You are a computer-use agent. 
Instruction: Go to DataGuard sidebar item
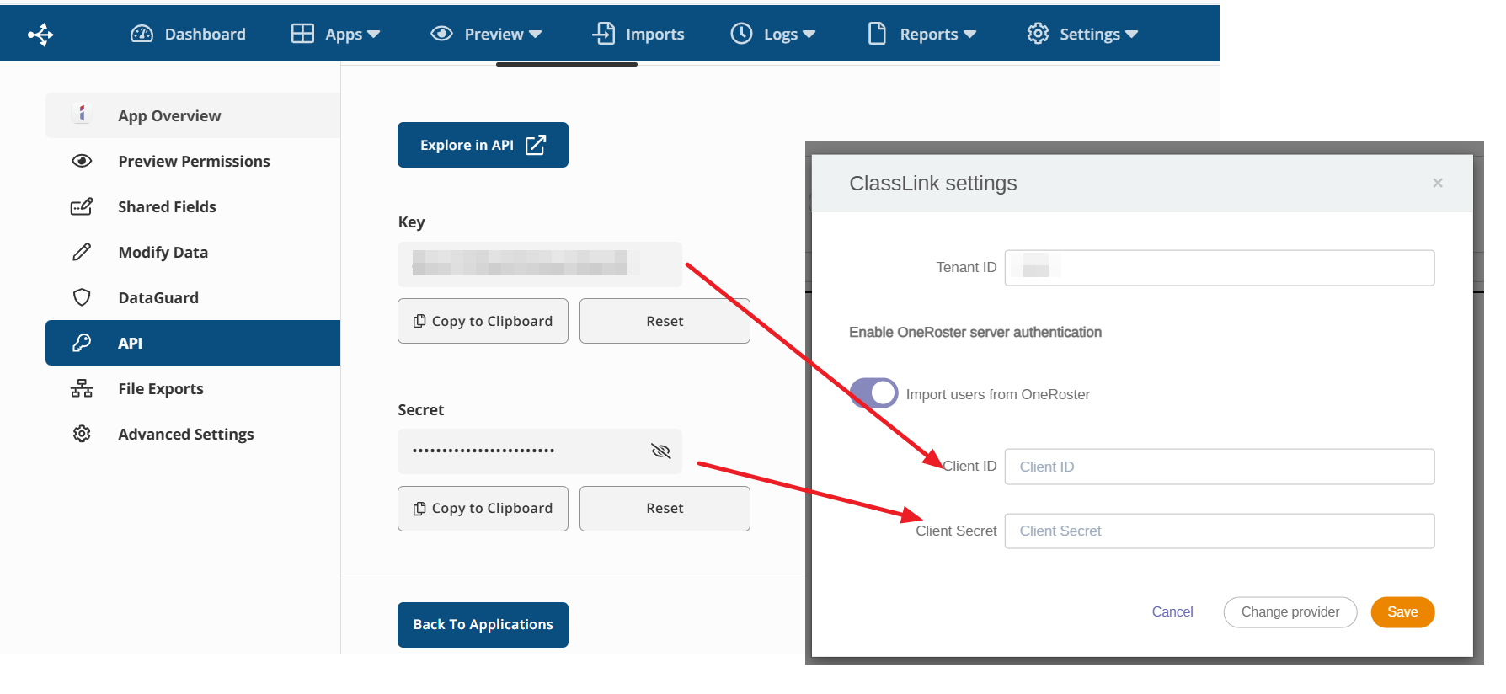tap(193, 297)
